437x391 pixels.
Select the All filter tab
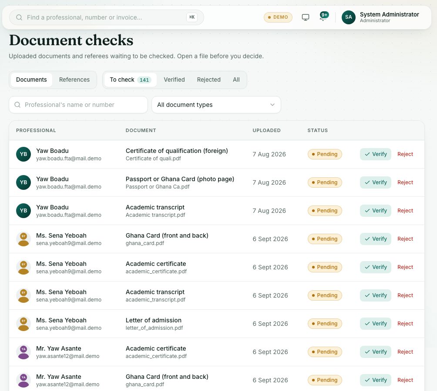pyautogui.click(x=236, y=80)
